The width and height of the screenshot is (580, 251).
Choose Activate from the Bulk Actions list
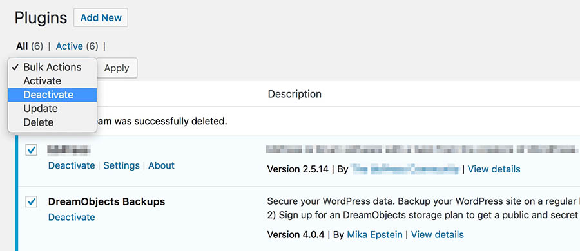[x=52, y=81]
